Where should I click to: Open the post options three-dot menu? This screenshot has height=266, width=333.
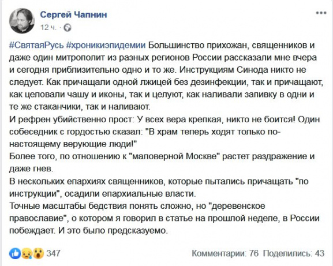pyautogui.click(x=321, y=13)
